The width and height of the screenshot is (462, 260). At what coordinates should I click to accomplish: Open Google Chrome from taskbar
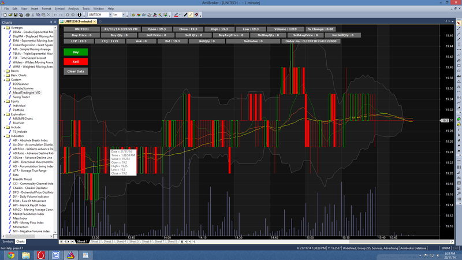(x=11, y=255)
